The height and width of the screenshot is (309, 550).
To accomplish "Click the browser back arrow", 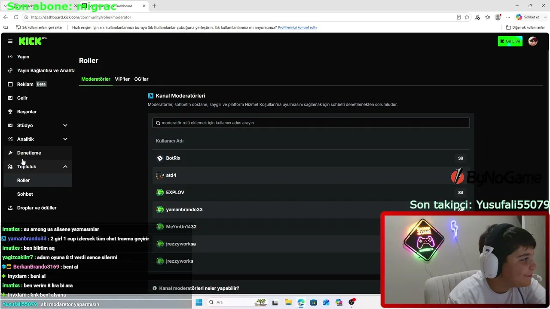I will [x=6, y=17].
